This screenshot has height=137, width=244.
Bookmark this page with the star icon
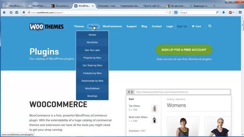pos(11,13)
